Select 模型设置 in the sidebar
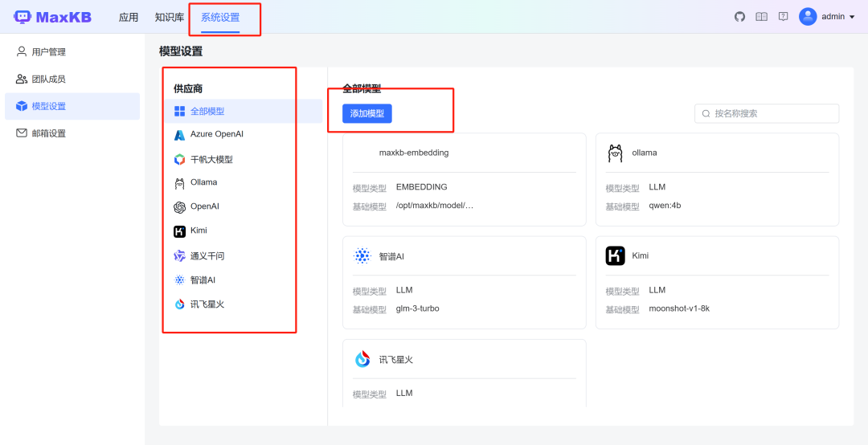 [x=72, y=106]
